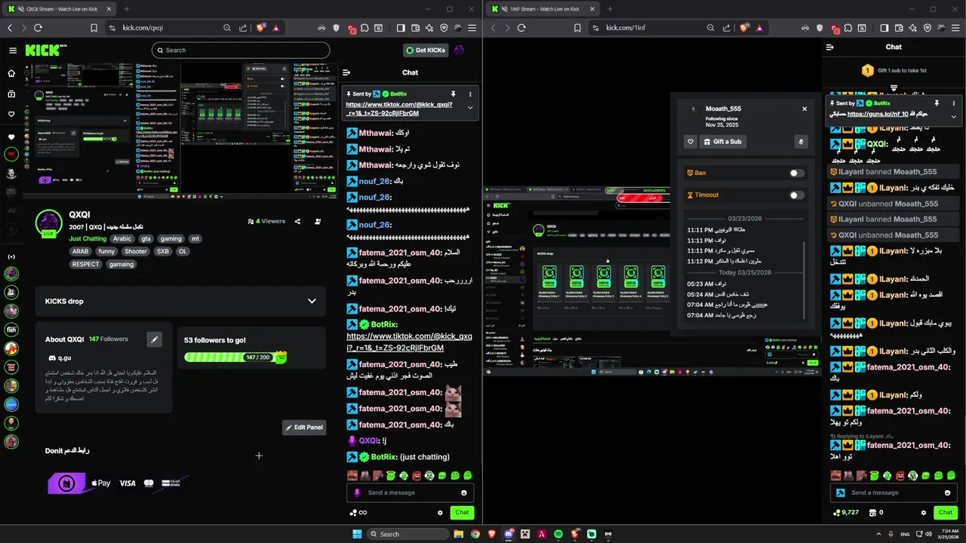This screenshot has height=543, width=966.
Task: Follow Moaath_555 with the heart button
Action: [690, 142]
